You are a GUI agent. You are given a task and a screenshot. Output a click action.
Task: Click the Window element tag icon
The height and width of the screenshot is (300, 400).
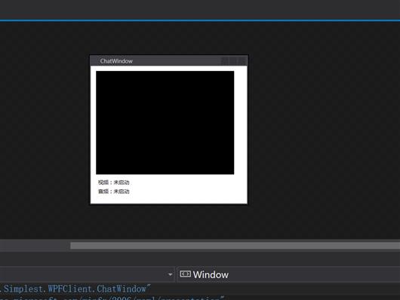[185, 274]
